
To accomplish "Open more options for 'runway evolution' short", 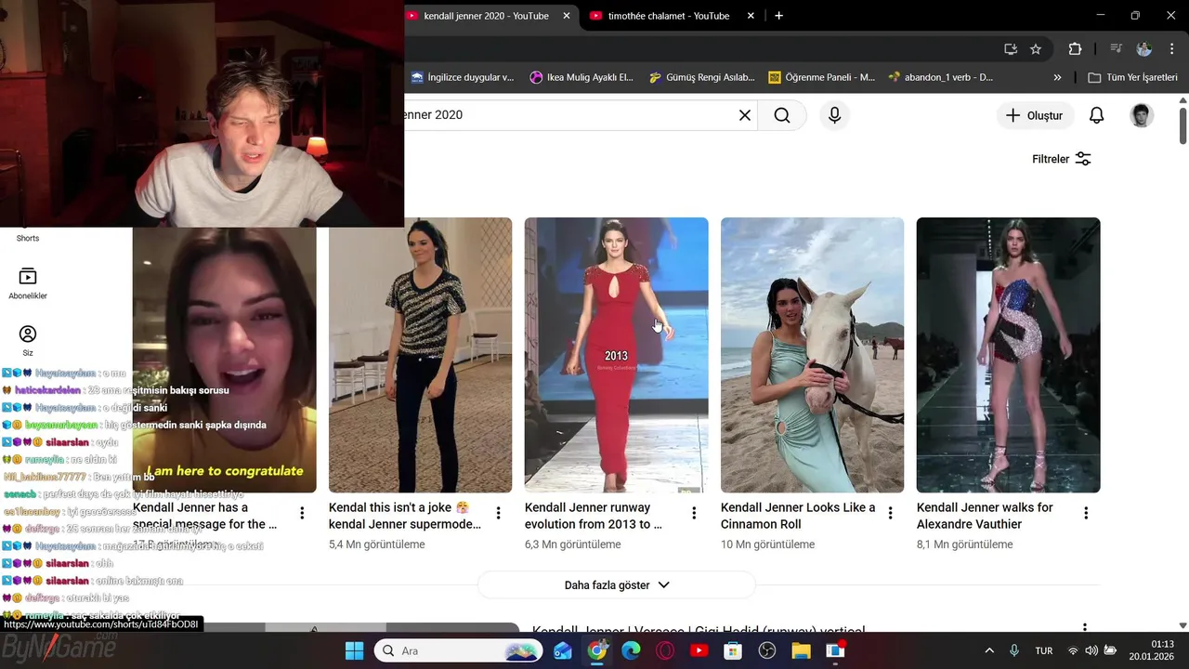I will 694,513.
